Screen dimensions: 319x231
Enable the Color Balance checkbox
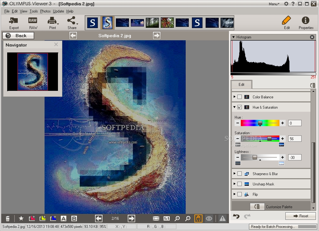pos(240,97)
